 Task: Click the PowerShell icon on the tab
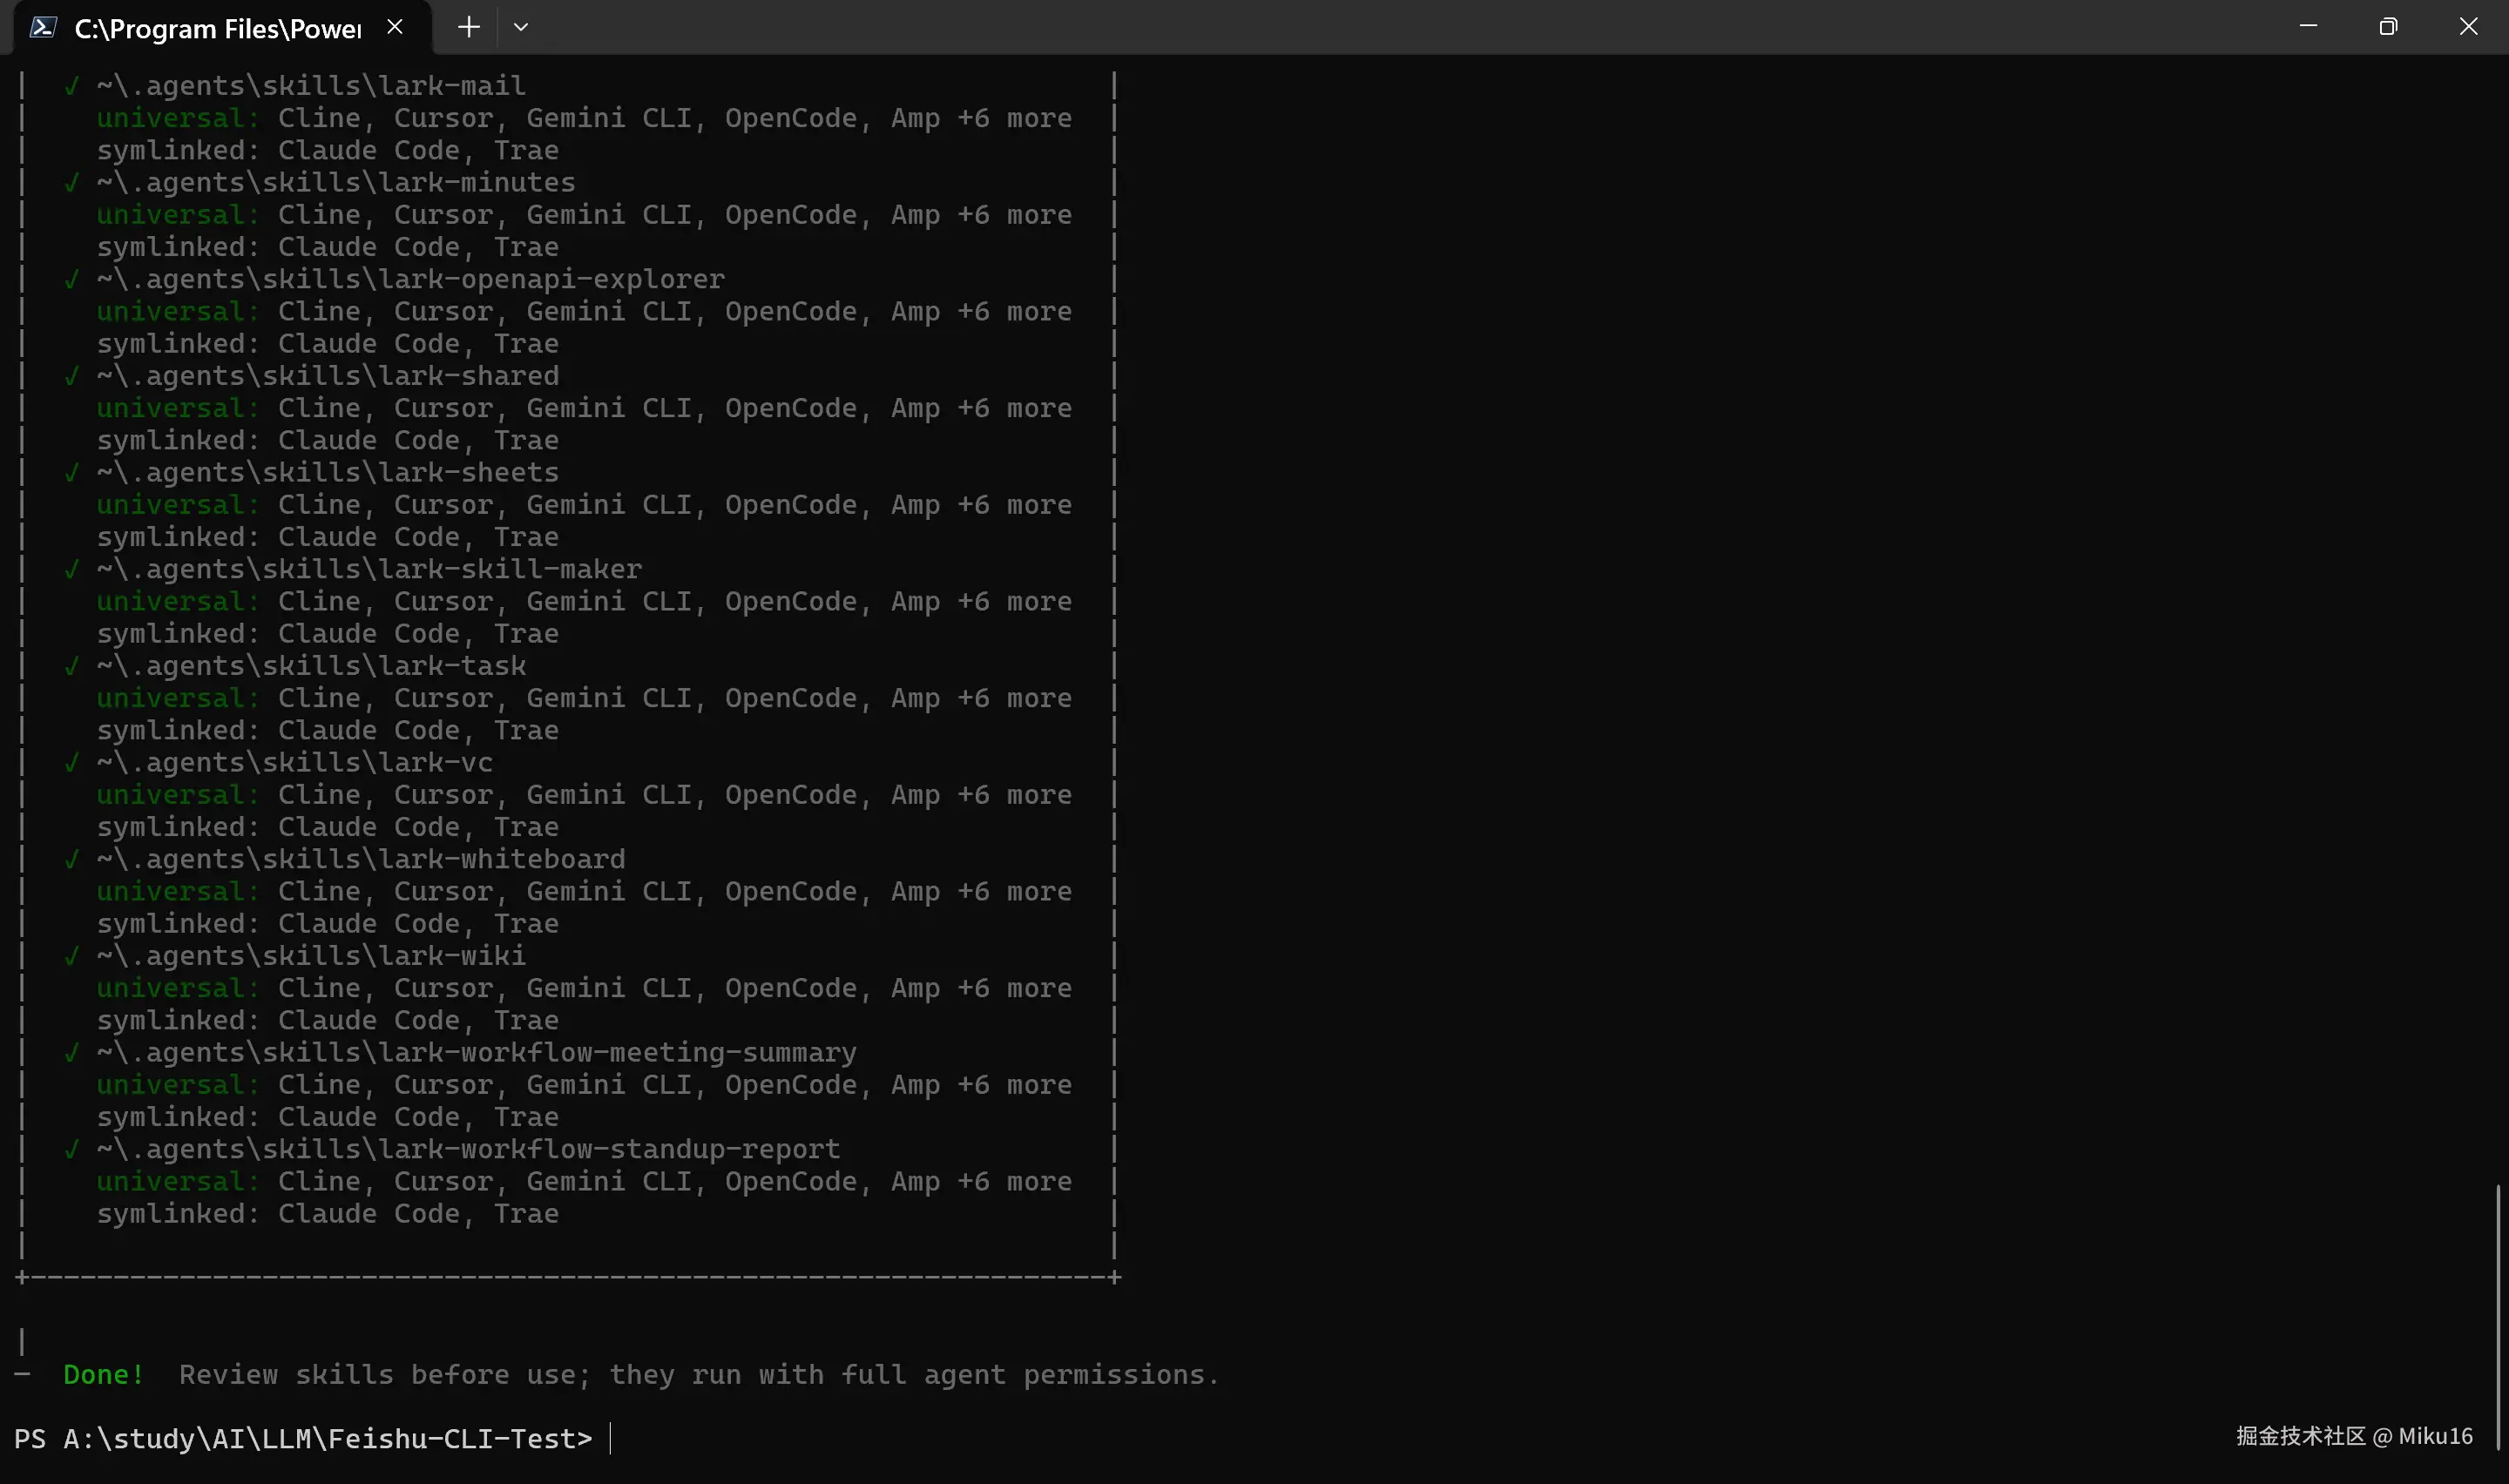click(42, 27)
